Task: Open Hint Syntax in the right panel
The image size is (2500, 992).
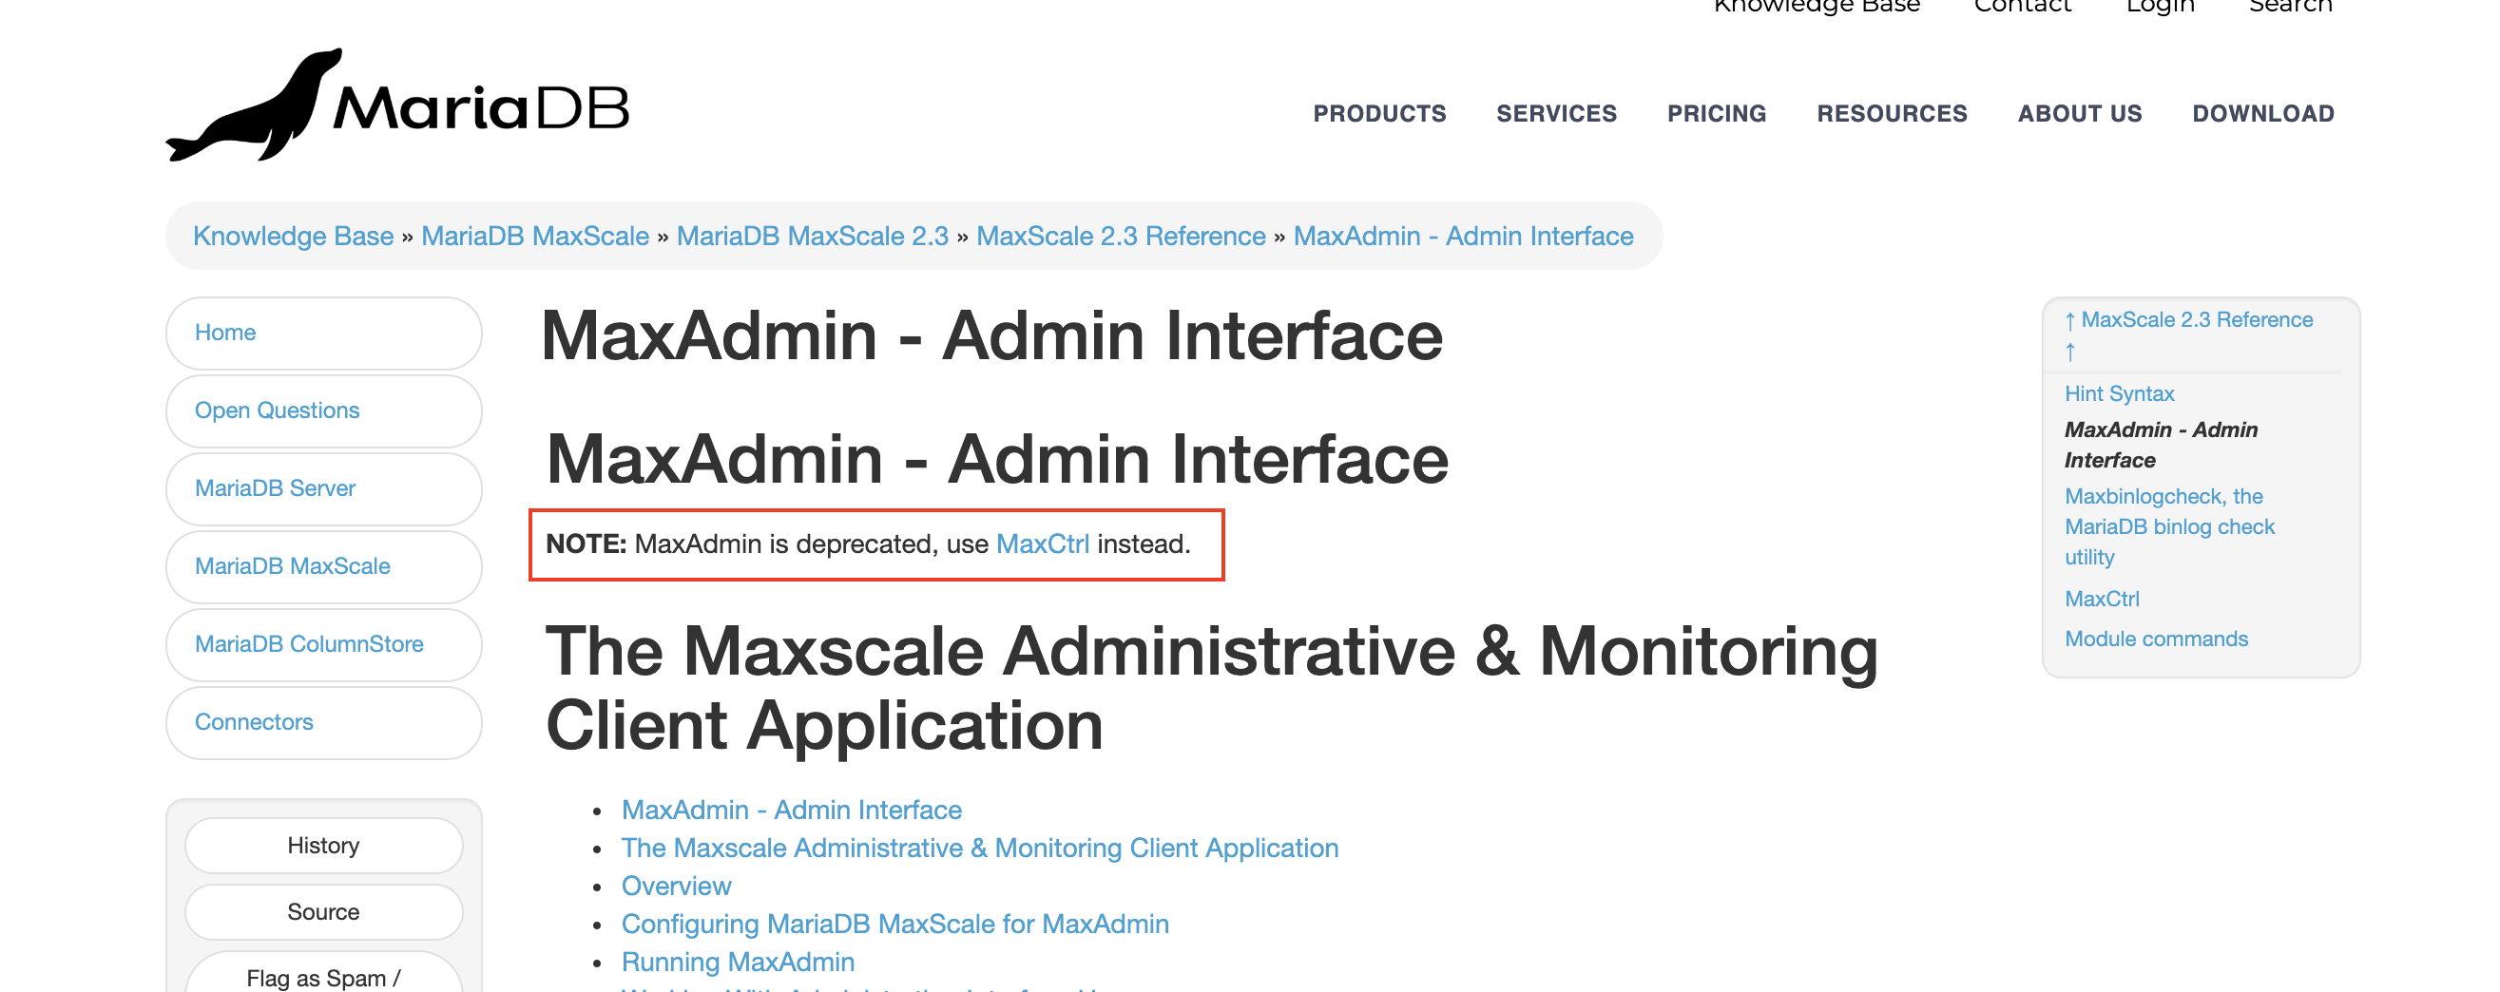Action: pos(2119,393)
